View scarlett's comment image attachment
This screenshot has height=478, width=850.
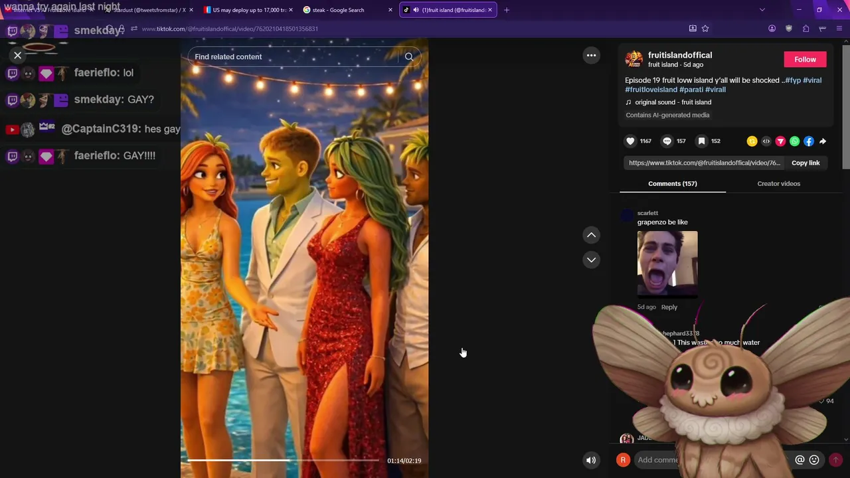click(667, 263)
